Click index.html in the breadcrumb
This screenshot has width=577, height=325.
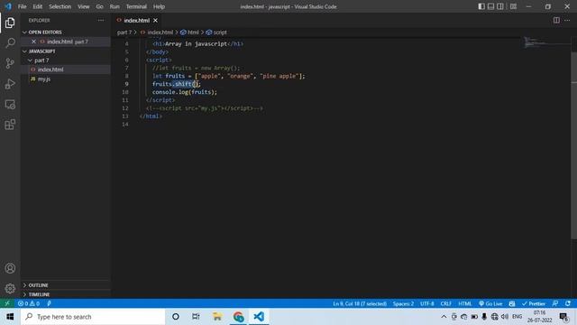(160, 32)
